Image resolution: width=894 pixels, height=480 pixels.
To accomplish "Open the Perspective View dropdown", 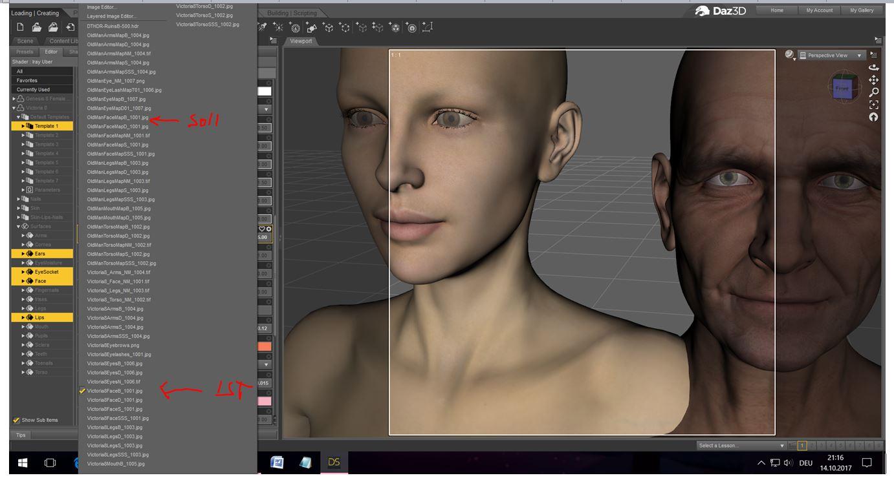I will click(x=831, y=56).
